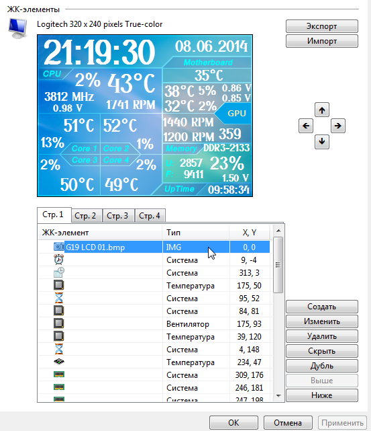Confirm with the OK button
Screen dimensions: 371x431
click(233, 422)
